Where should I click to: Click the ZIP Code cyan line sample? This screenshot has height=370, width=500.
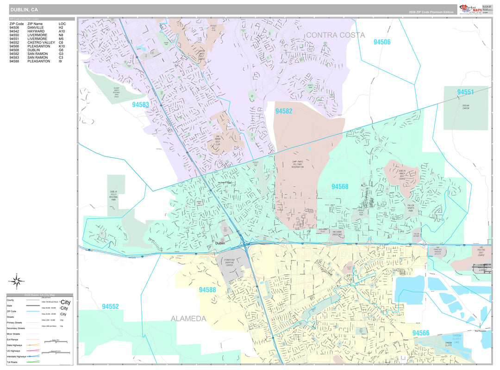click(x=33, y=311)
